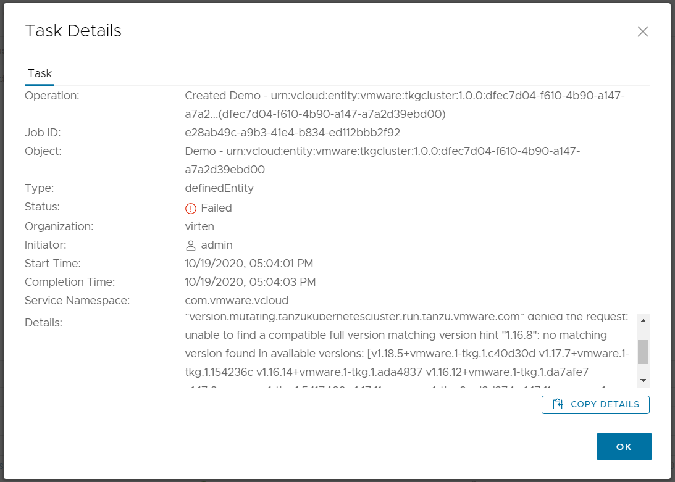Click the Start Time value
Image resolution: width=675 pixels, height=482 pixels.
[249, 264]
